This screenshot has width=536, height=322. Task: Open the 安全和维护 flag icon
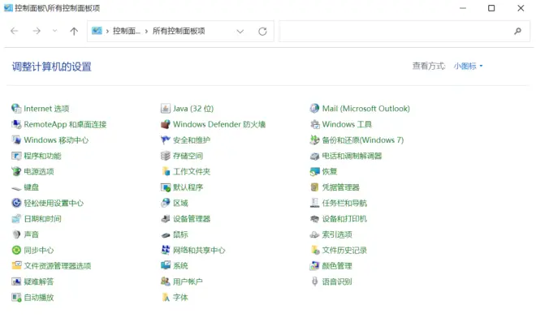coord(166,140)
